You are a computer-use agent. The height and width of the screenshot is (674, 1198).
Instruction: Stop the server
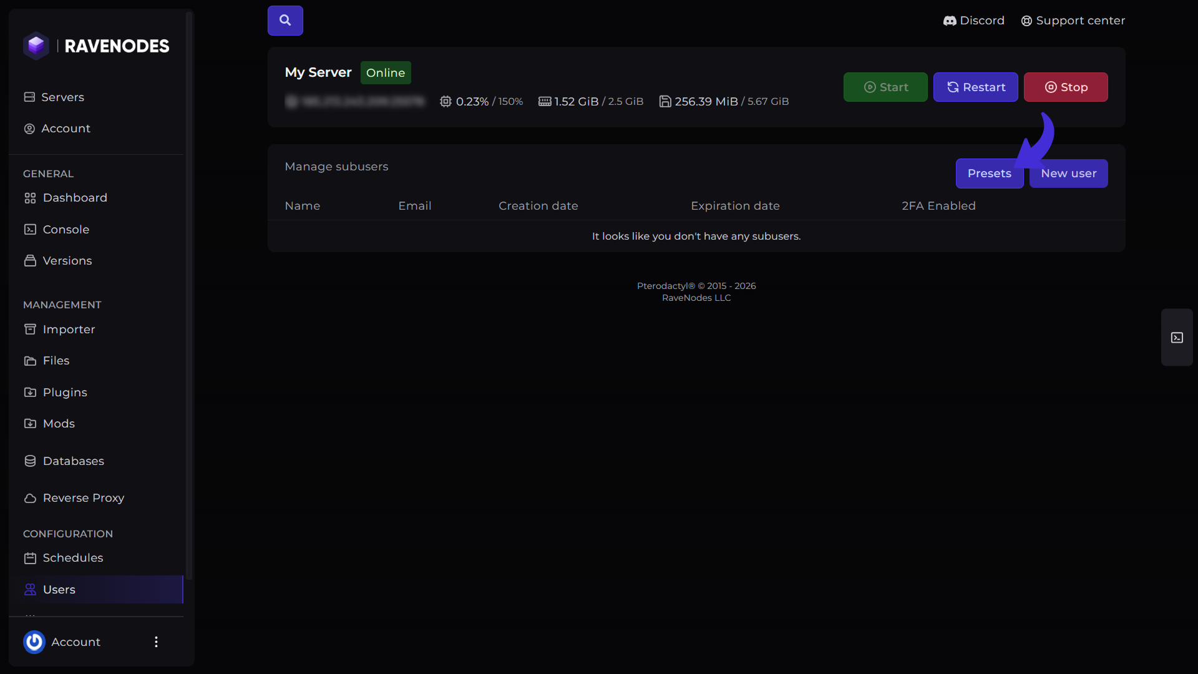coord(1066,87)
